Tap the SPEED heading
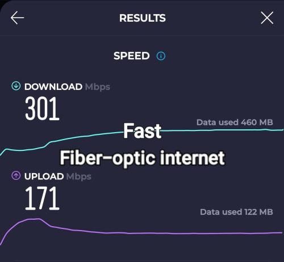This screenshot has height=262, width=284. point(132,56)
